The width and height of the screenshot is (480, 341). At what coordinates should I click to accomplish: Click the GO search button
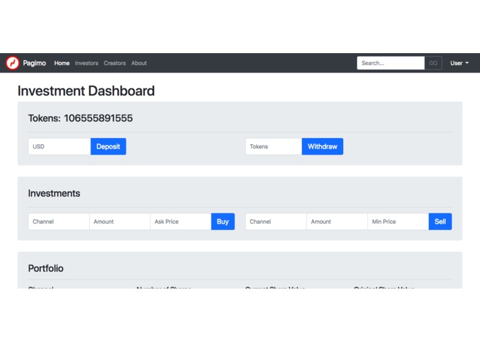pos(433,63)
